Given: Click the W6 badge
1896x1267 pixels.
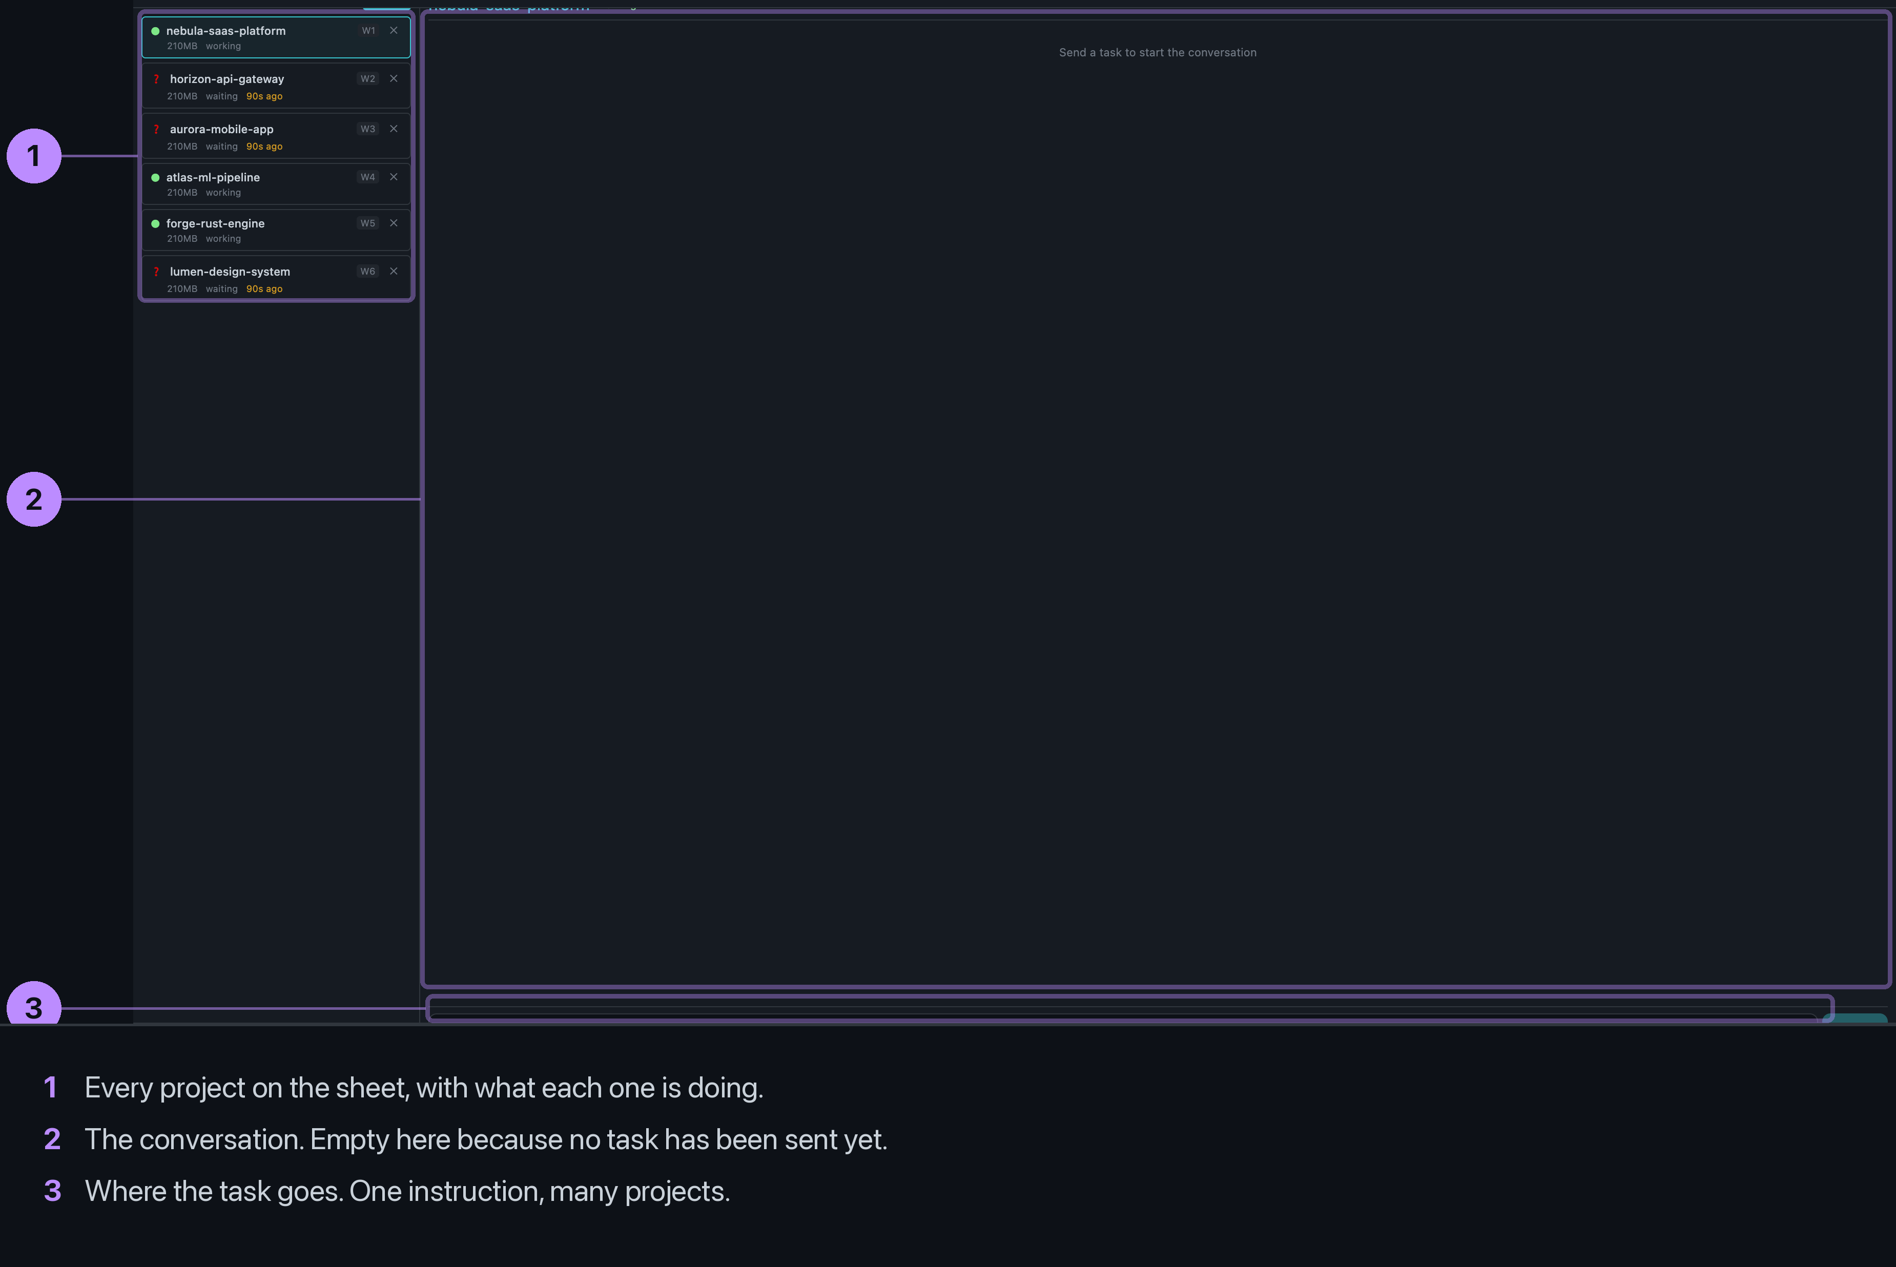Looking at the screenshot, I should coord(368,272).
